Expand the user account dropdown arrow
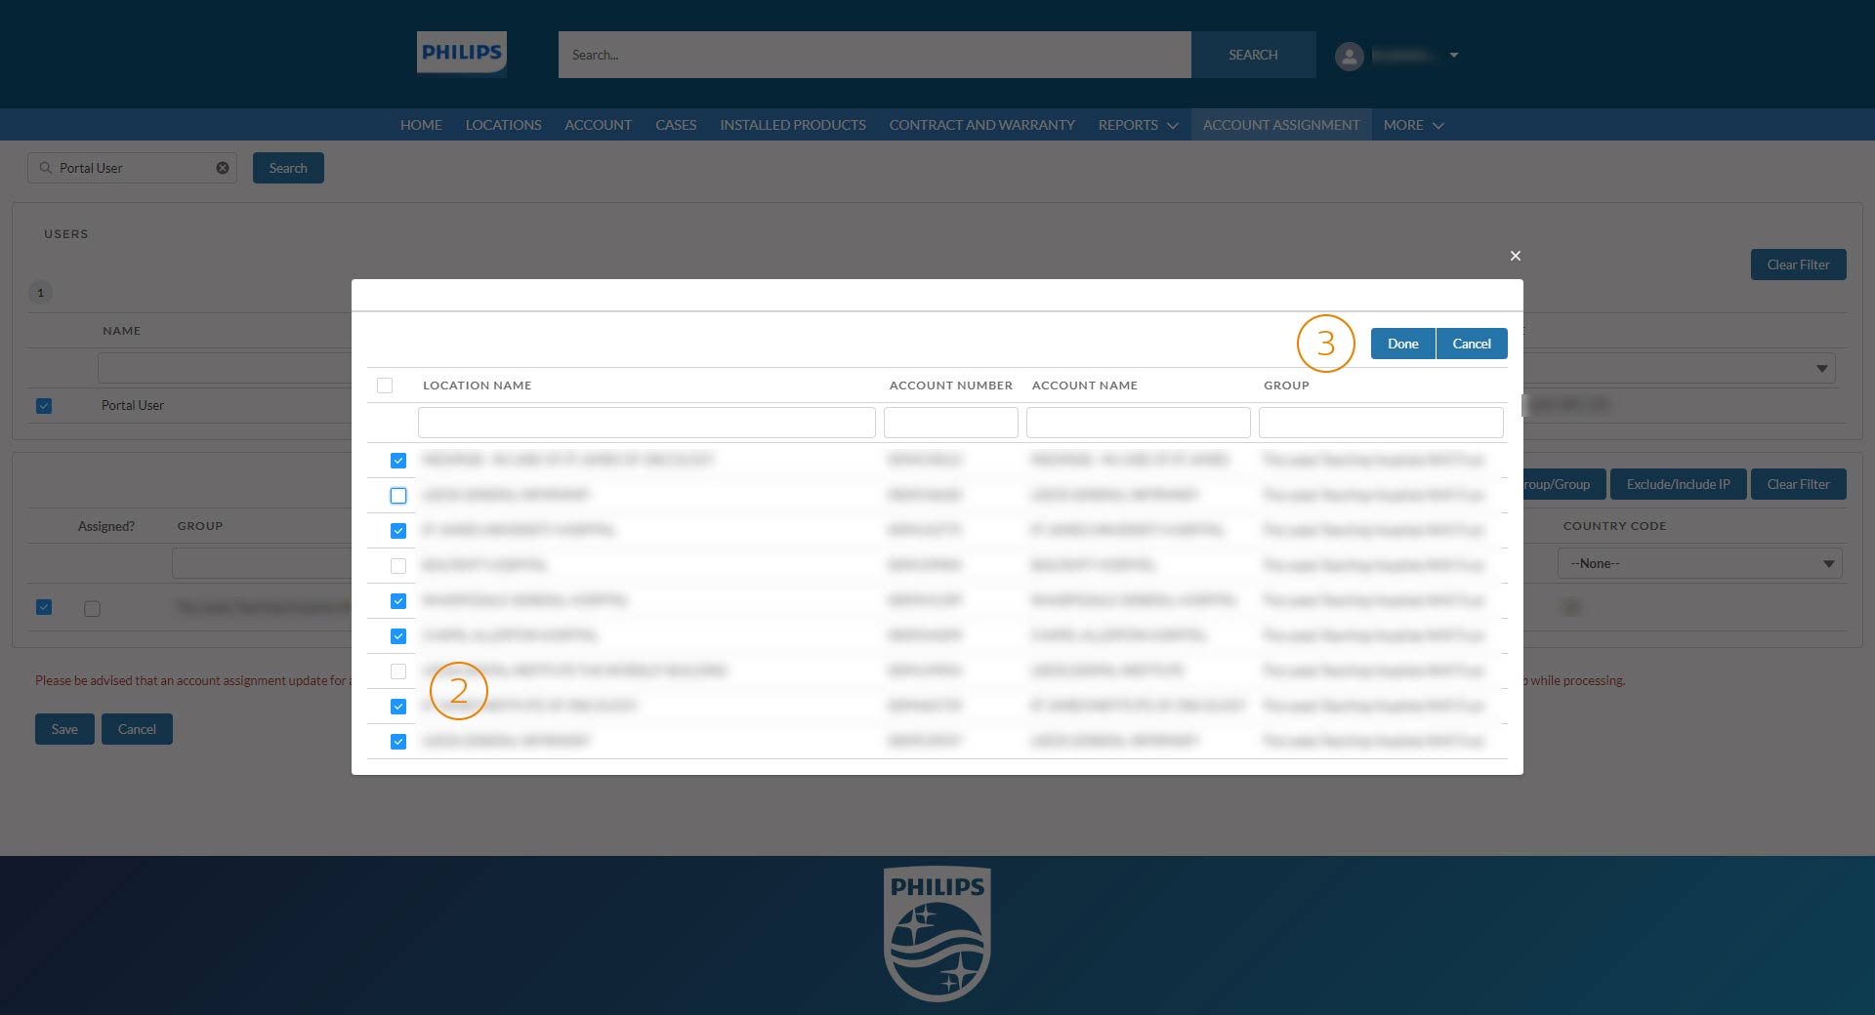 point(1454,56)
